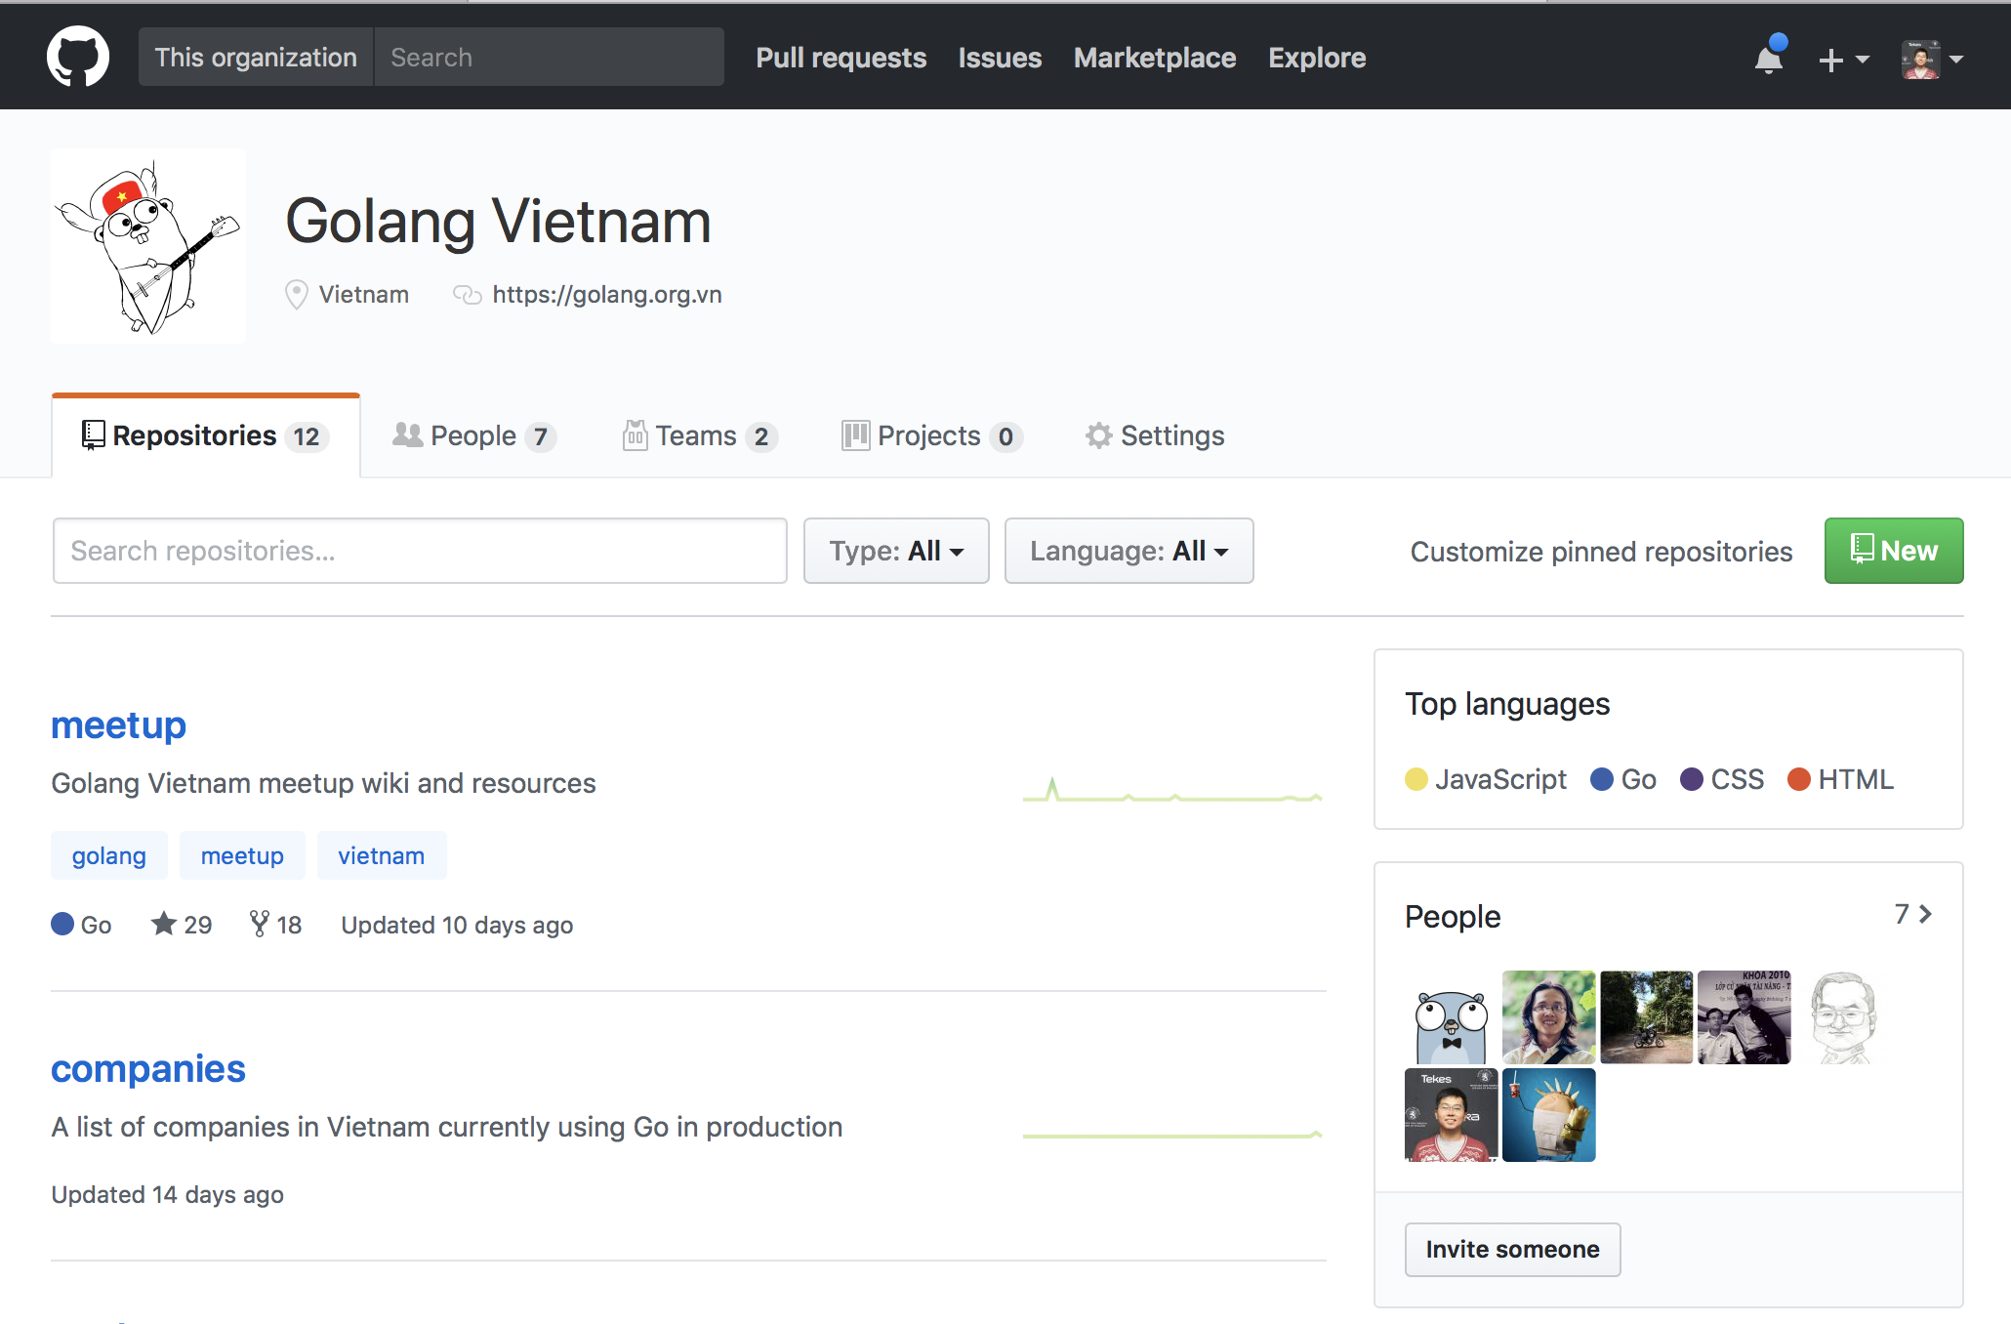This screenshot has height=1324, width=2011.
Task: Click the Invite someone button
Action: tap(1512, 1249)
